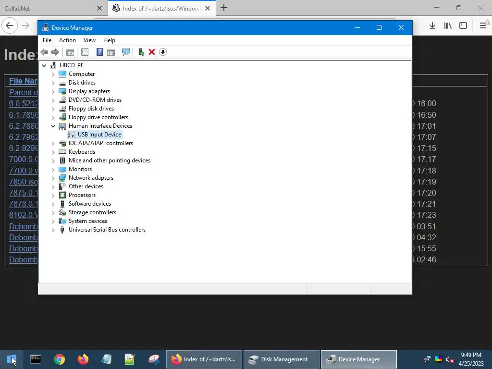Viewport: 492px width, 369px height.
Task: Select Mice and other pointing devices
Action: tap(109, 160)
